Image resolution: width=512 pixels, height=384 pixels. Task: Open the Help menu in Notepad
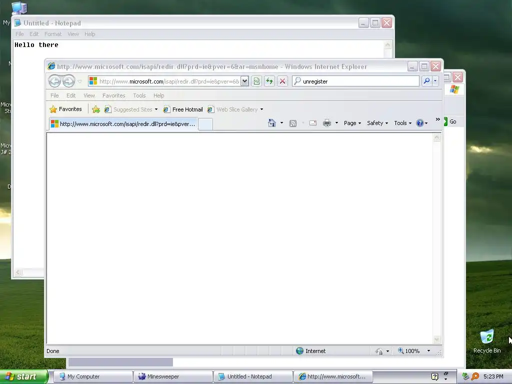(x=90, y=34)
